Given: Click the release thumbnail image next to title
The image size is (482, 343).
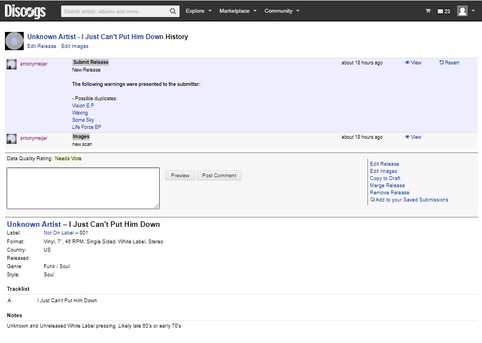Looking at the screenshot, I should tap(14, 41).
